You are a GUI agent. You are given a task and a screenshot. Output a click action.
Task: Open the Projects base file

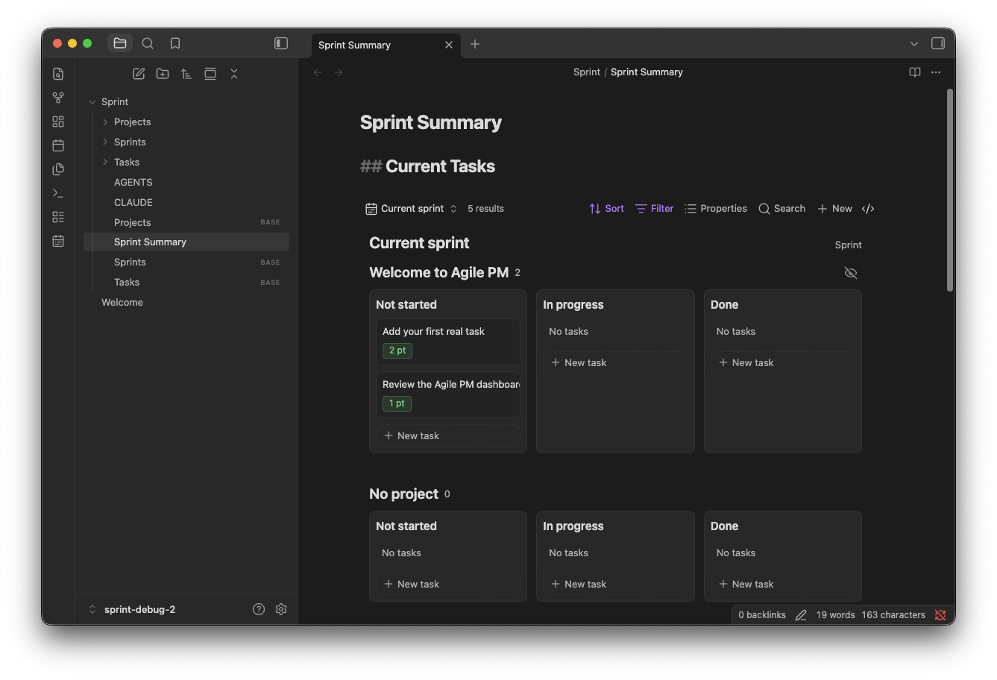186,222
